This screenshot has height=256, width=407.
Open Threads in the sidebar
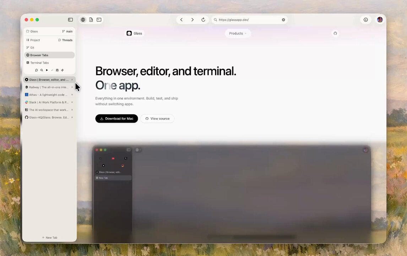tap(65, 40)
